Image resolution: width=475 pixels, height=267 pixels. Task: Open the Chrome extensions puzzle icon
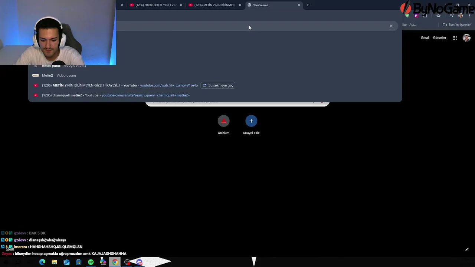point(425,16)
